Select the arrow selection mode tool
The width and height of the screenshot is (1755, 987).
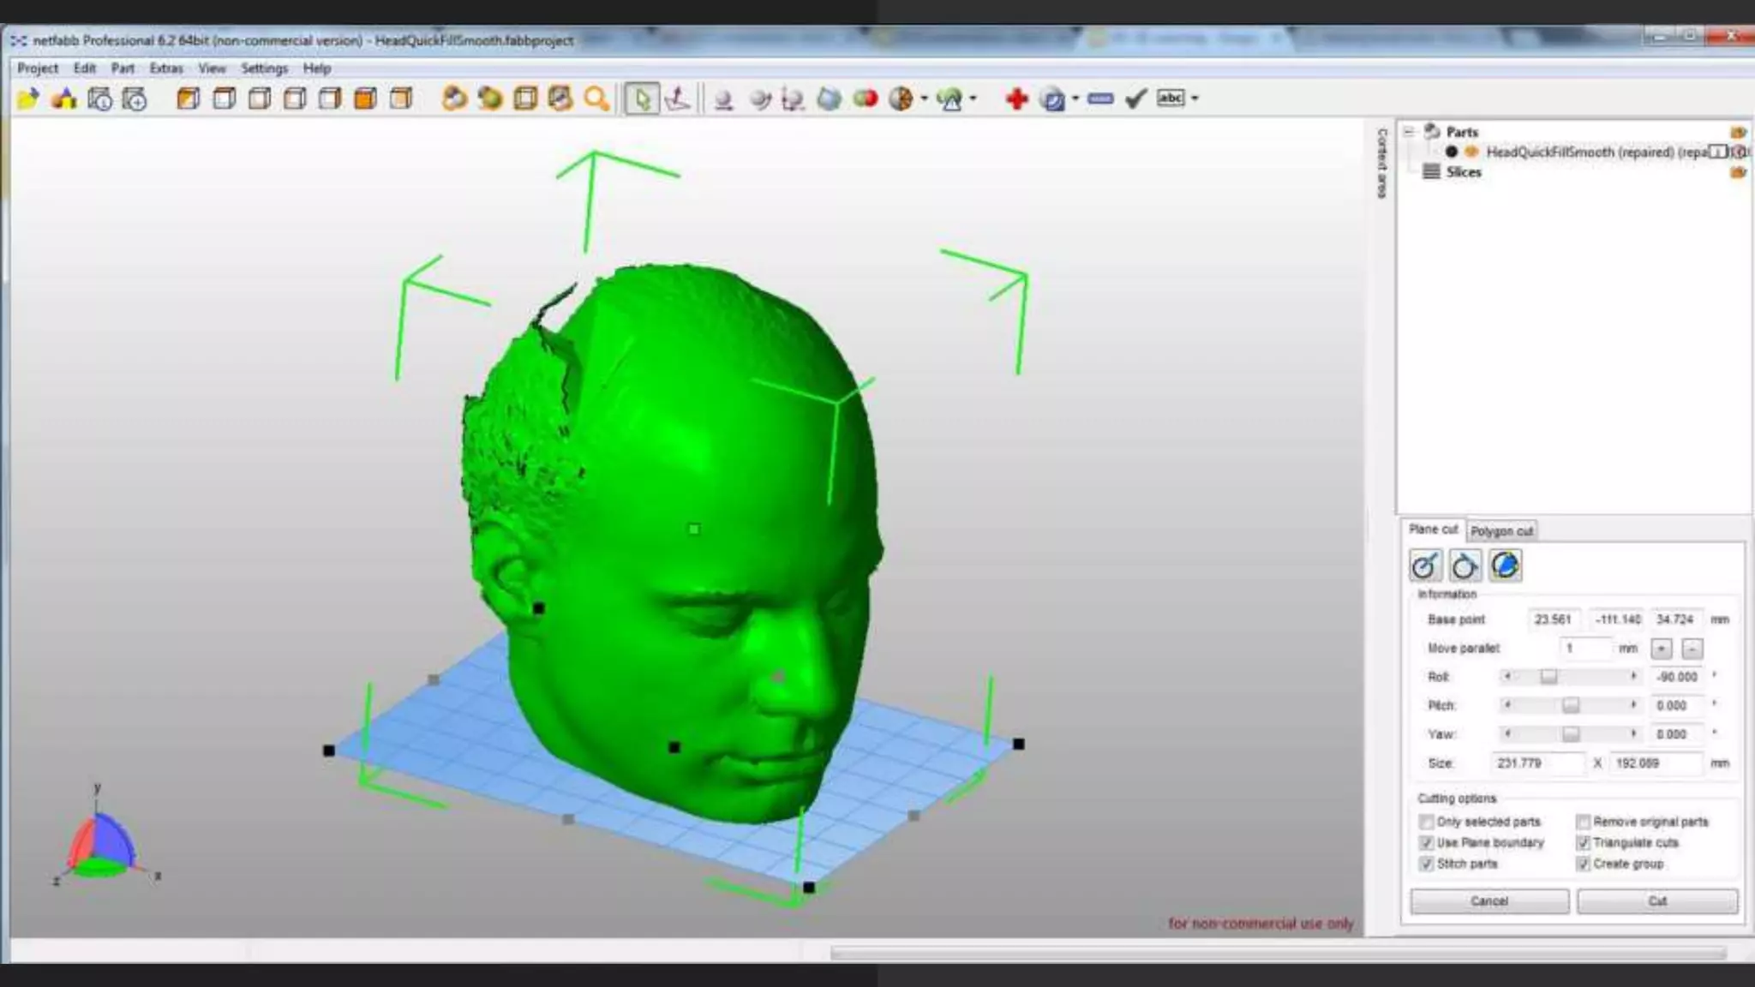point(641,99)
